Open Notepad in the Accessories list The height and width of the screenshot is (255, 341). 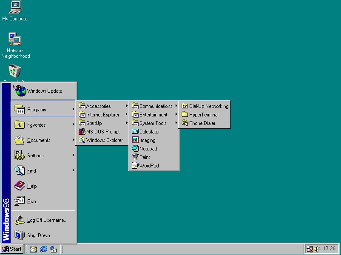(154, 148)
